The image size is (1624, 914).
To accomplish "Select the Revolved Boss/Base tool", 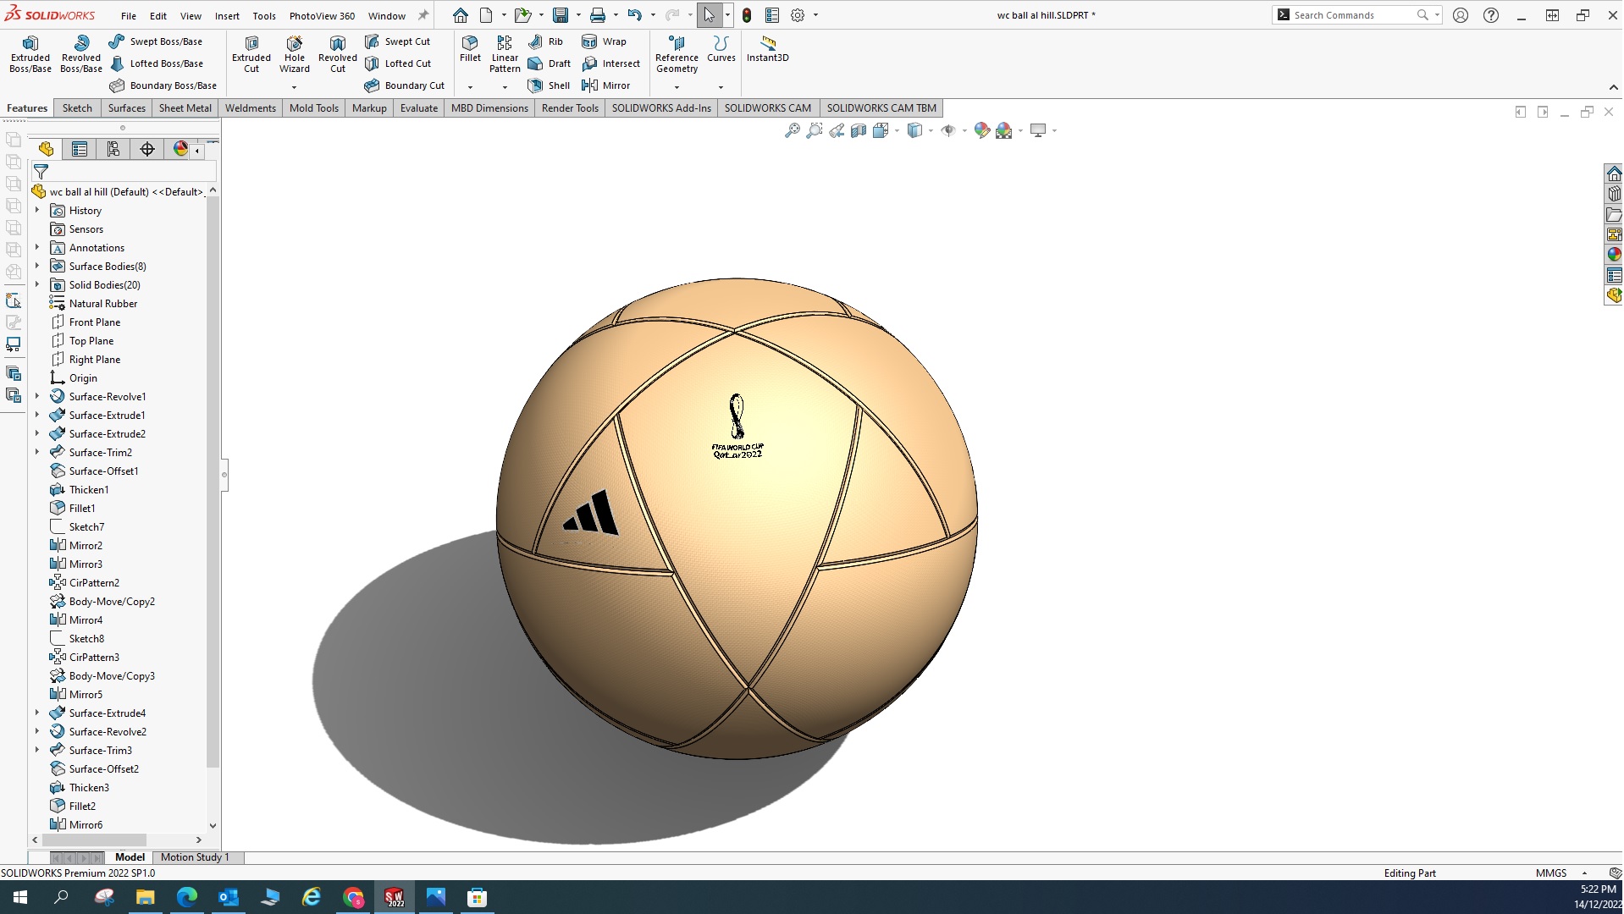I will click(x=81, y=54).
